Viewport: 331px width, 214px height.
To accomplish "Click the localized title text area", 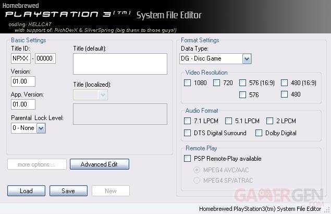I will [120, 114].
